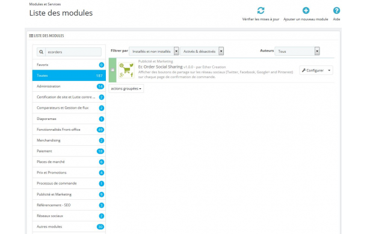Click the Configurer button
This screenshot has height=234, width=367.
click(313, 70)
